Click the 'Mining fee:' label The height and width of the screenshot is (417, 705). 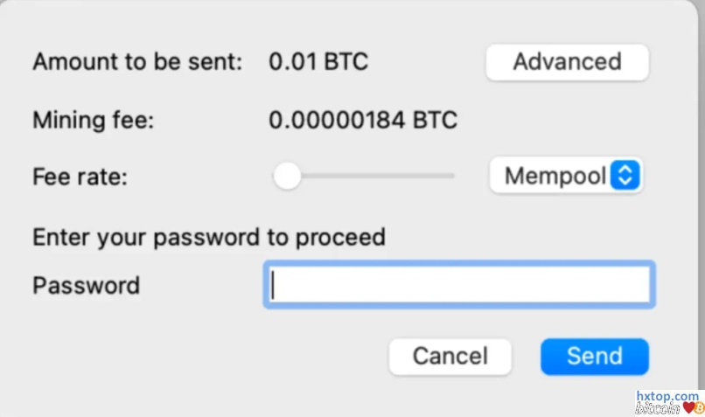tap(93, 120)
